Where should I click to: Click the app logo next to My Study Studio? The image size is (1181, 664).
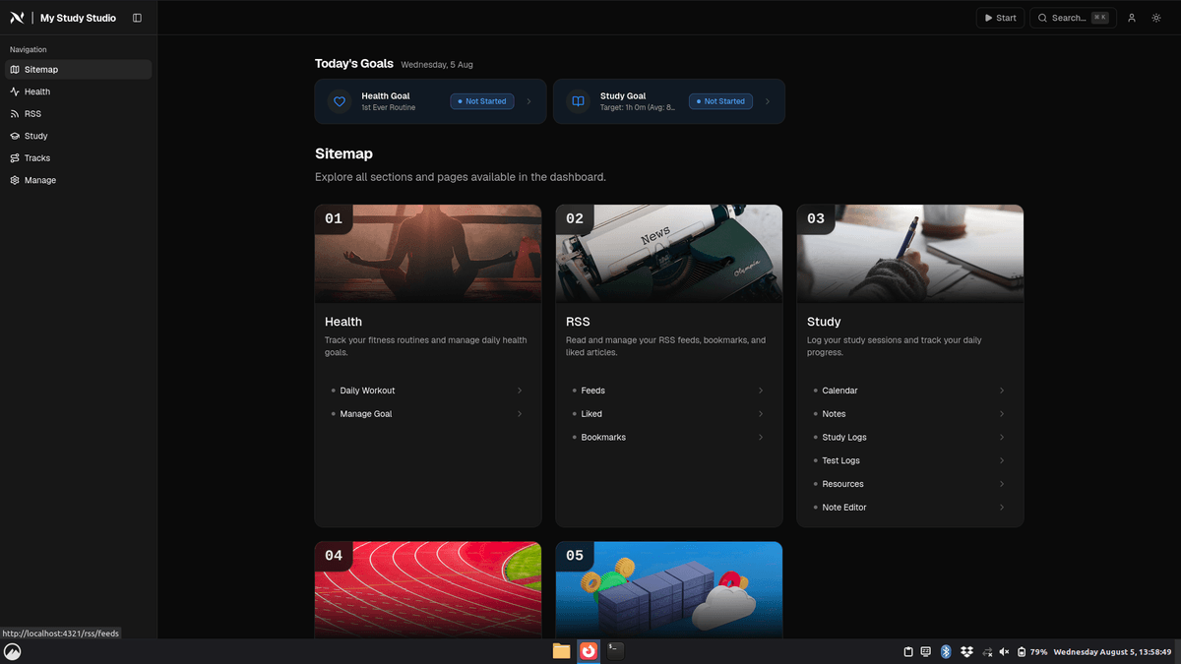point(17,18)
